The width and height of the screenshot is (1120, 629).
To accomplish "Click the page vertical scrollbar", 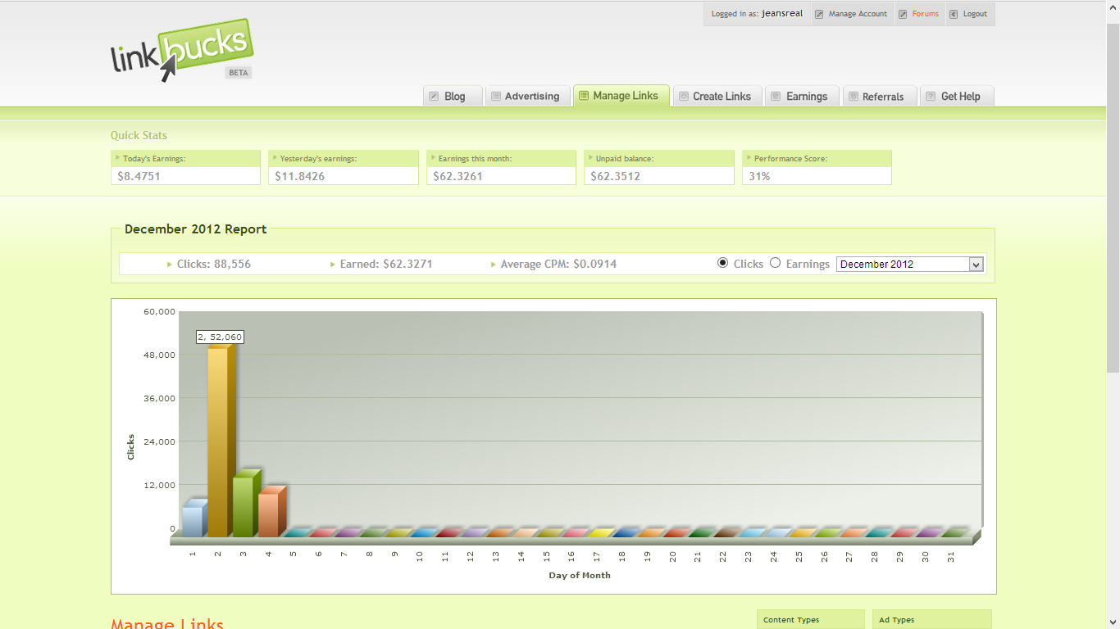I will tap(1113, 197).
